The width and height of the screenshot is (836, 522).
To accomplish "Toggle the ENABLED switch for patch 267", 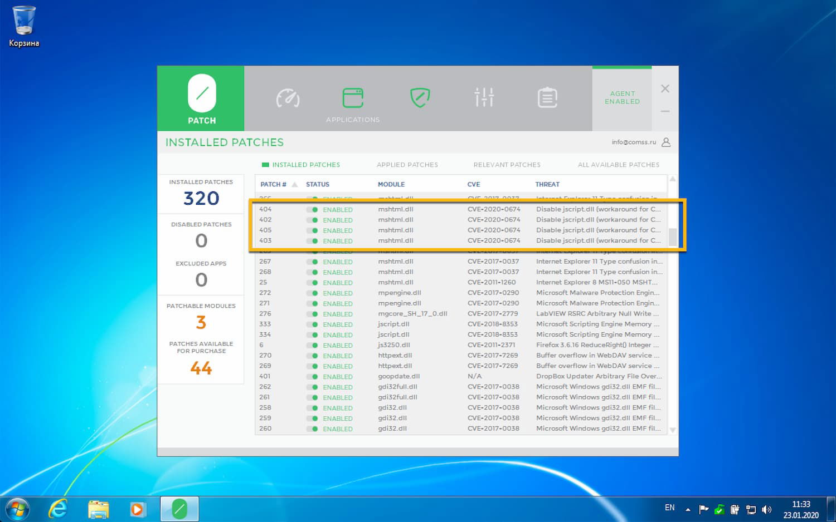I will coord(311,262).
